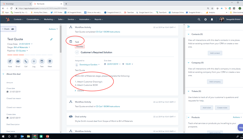Click the browser address bar

click(x=112, y=8)
